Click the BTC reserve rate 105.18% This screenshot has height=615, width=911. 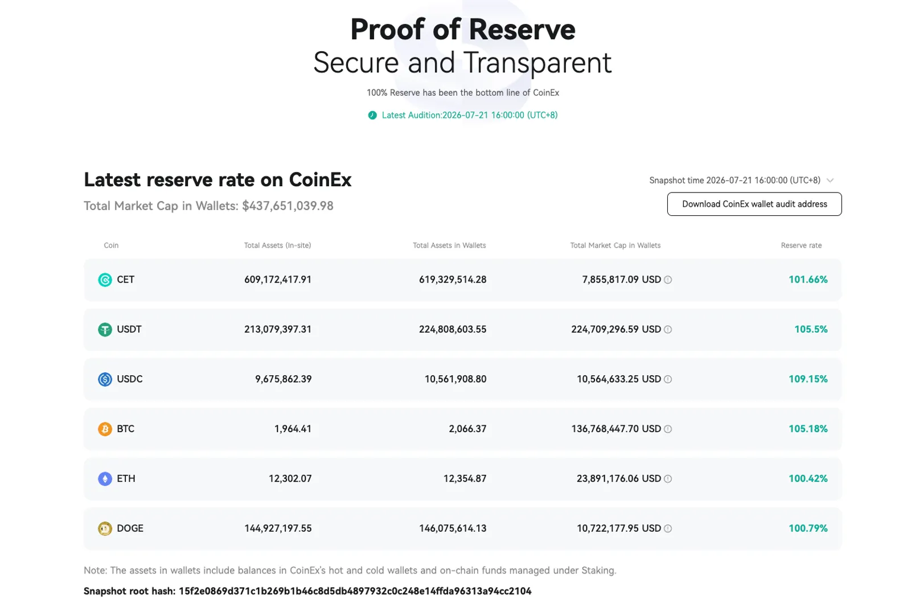808,429
